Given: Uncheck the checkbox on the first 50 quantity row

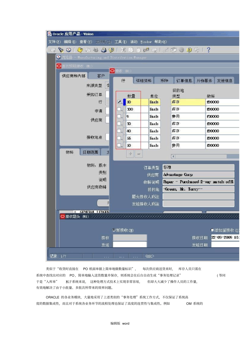Looking at the screenshot, I should (x=119, y=102).
